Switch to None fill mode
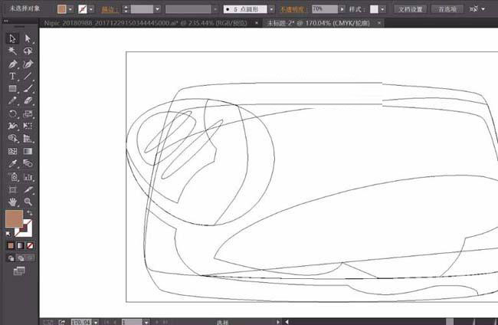The image size is (498, 325). tap(29, 245)
